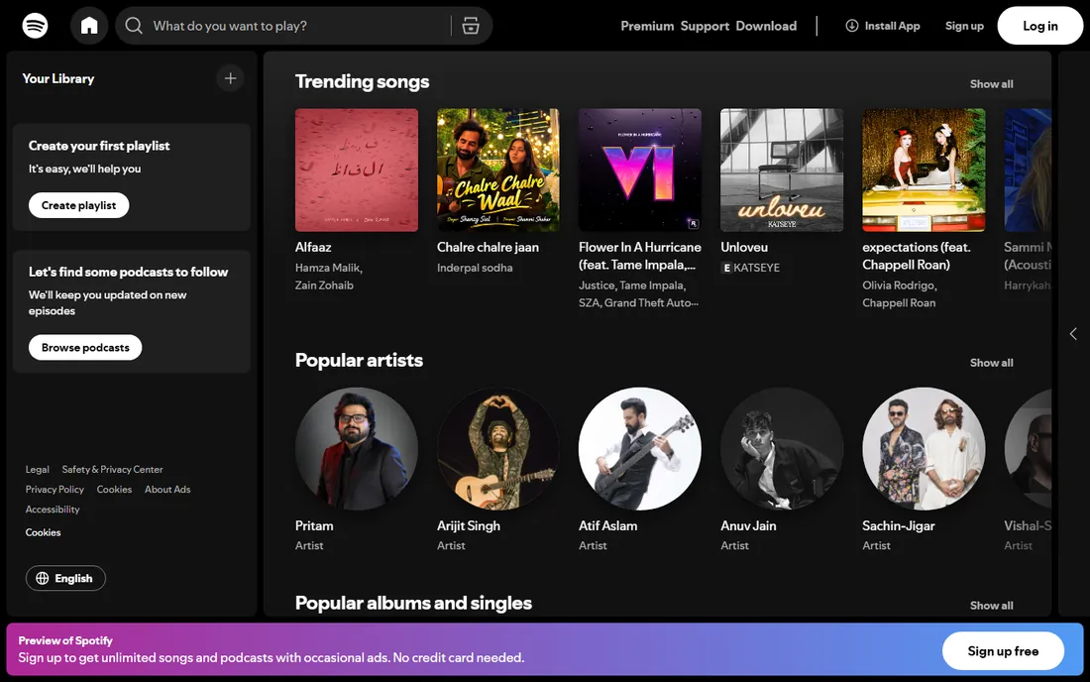The image size is (1090, 682).
Task: Click the Hamza Malik artist name
Action: click(x=327, y=268)
